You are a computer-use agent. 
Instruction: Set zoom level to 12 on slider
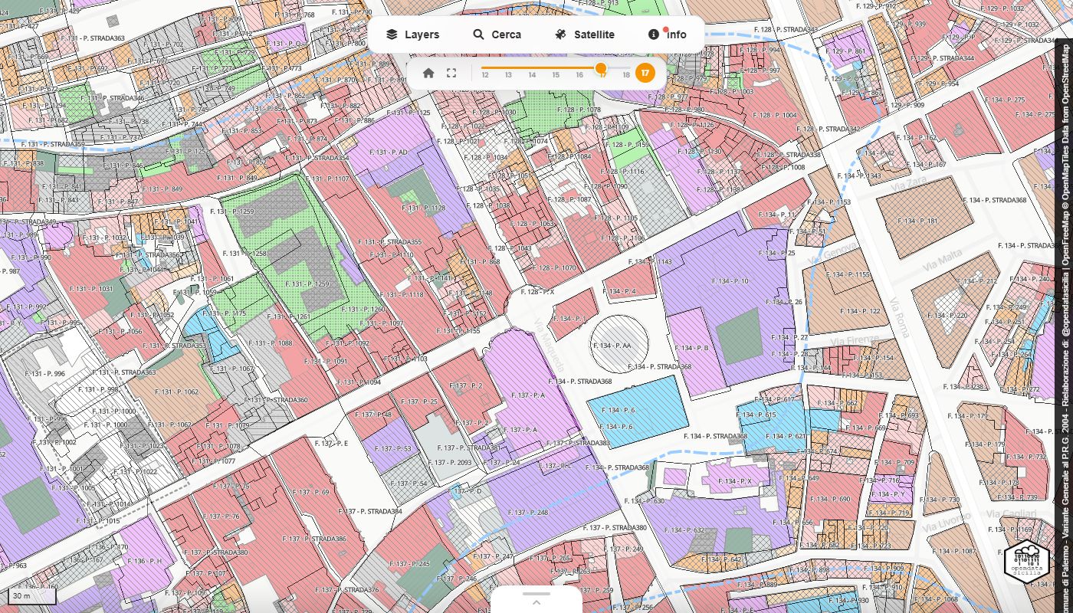pos(485,75)
